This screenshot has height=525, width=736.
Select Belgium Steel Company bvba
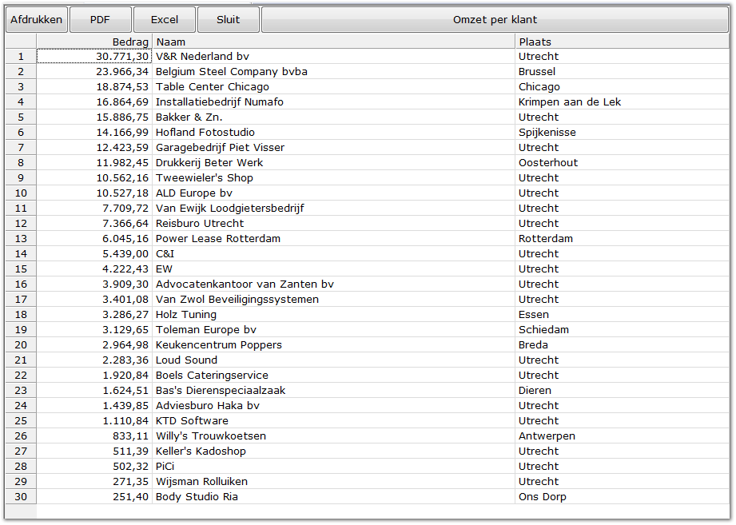click(x=334, y=71)
